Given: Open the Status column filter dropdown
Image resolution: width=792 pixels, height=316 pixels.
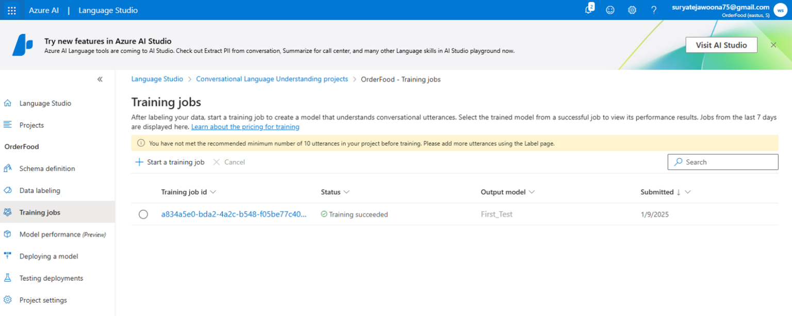Looking at the screenshot, I should point(347,191).
